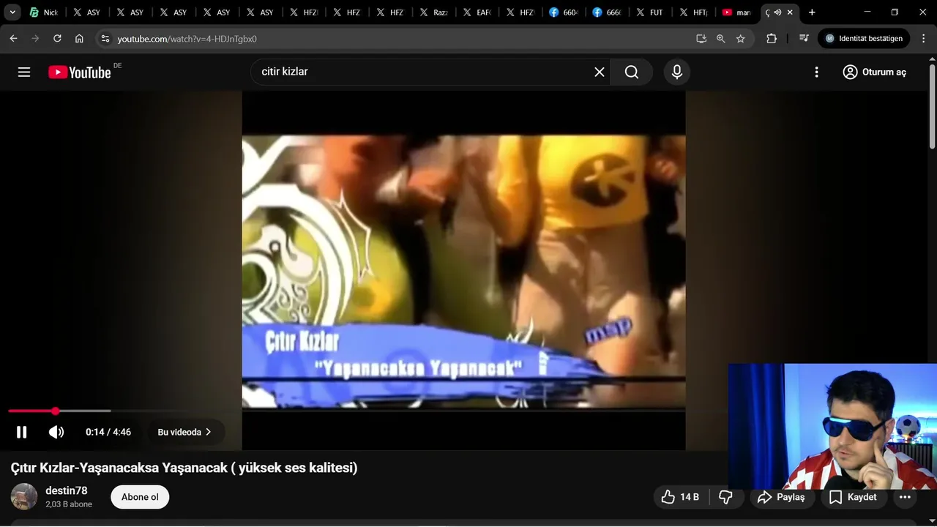
Task: Open the browser home page icon
Action: (79, 39)
